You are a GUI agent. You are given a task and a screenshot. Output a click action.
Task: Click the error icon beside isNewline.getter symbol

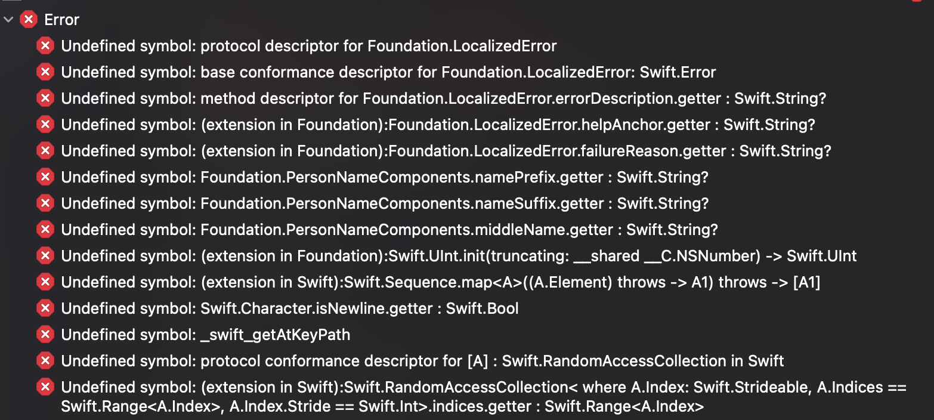coord(45,308)
